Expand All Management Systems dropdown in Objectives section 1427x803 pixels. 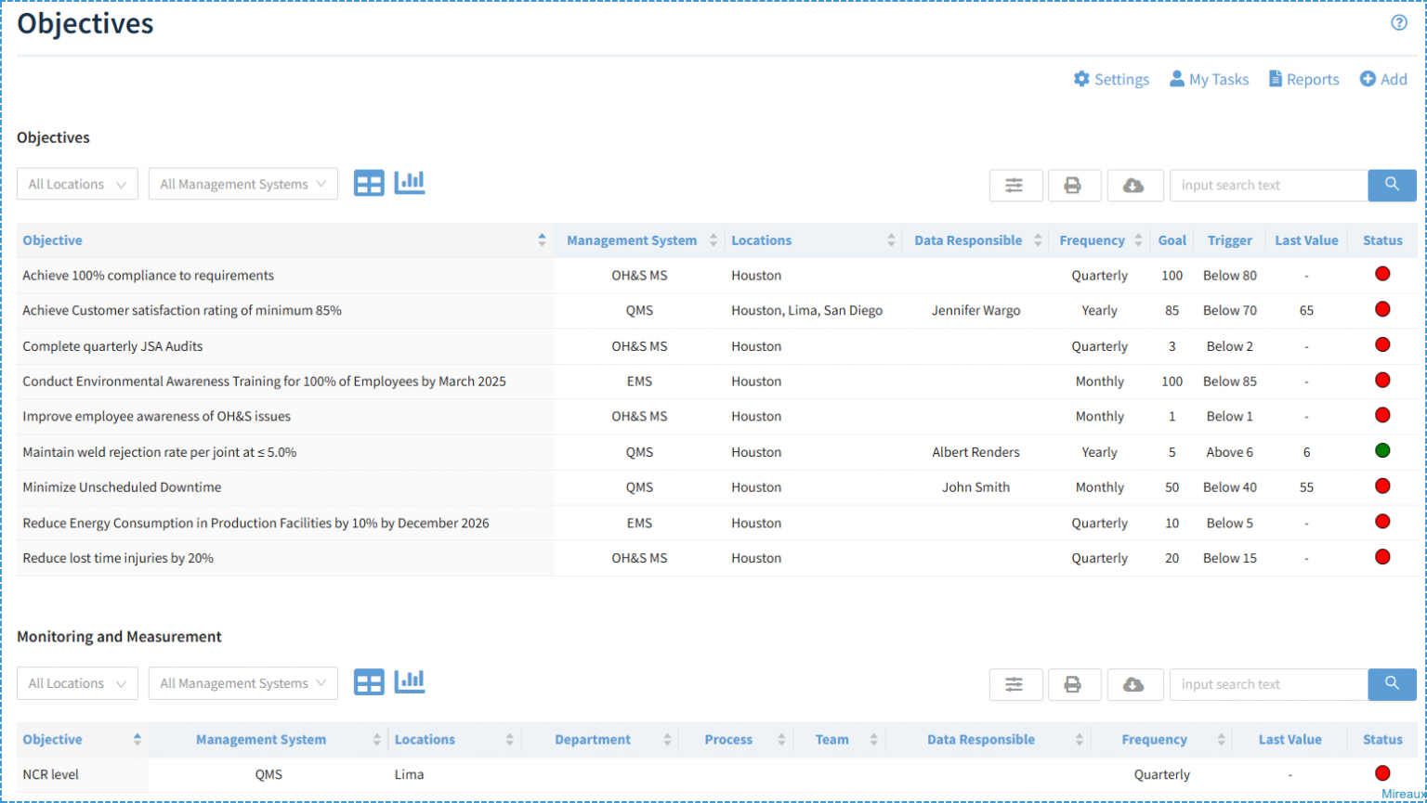[243, 184]
